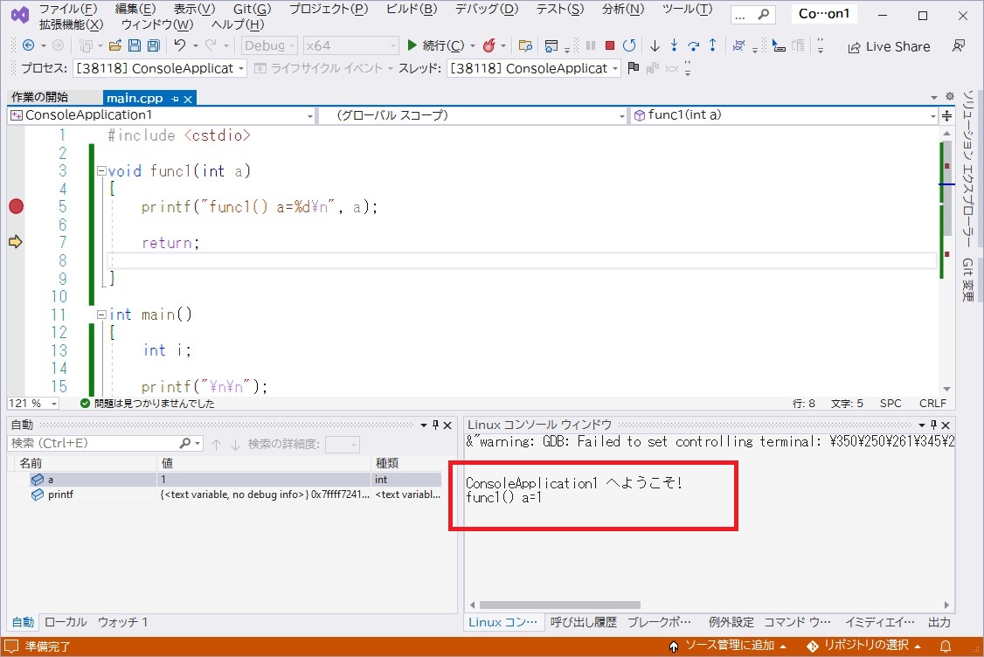This screenshot has width=984, height=657.
Task: Toggle the breakpoint on line 5
Action: click(x=17, y=206)
